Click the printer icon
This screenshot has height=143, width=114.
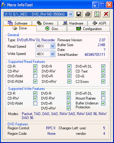click(88, 14)
